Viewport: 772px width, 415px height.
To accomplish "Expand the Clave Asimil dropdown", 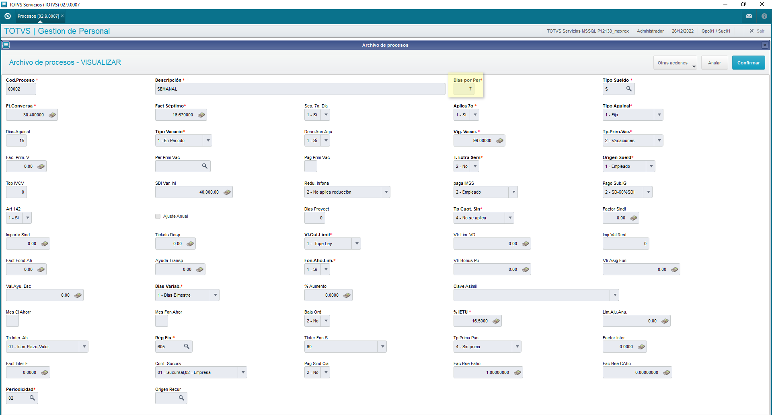I will (x=615, y=295).
